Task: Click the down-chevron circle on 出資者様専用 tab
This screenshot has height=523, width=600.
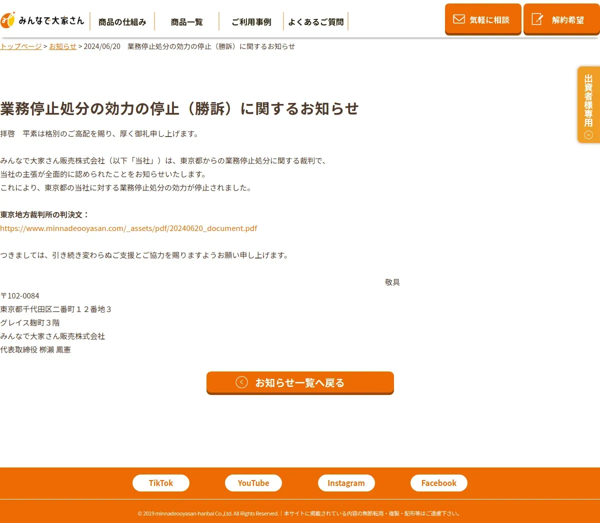Action: (x=588, y=134)
